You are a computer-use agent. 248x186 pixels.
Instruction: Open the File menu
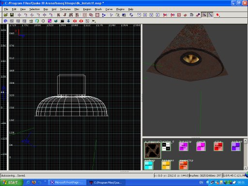(6, 9)
